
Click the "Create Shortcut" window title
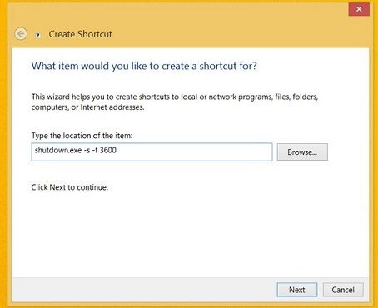80,34
